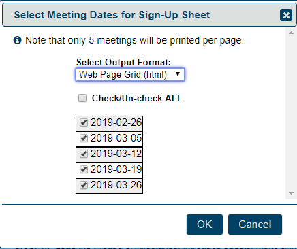Screen dimensions: 297x249
Task: Click the dialog title bar text
Action: pos(112,15)
